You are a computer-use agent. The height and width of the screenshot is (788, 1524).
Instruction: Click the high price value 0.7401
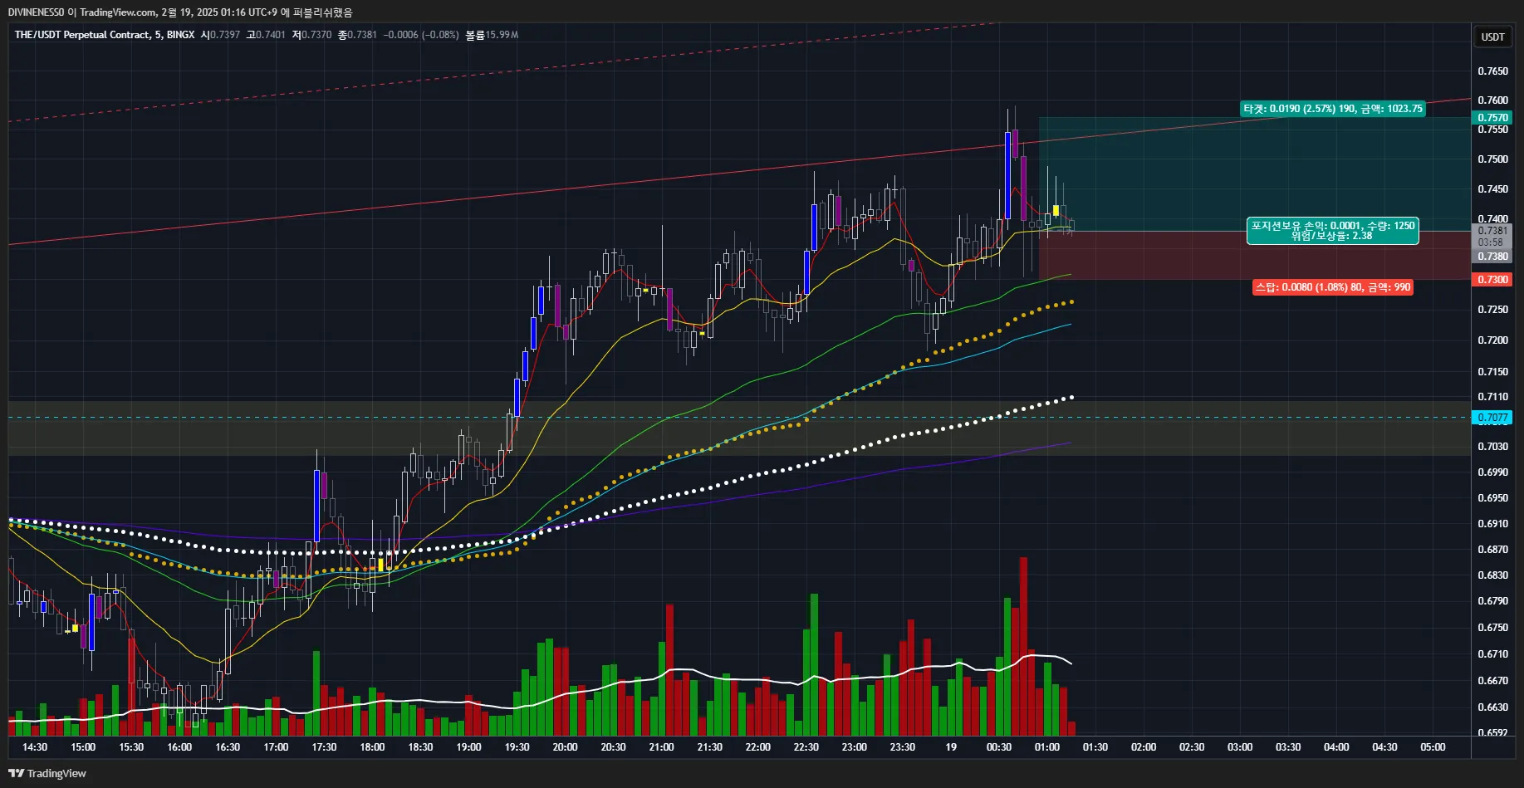(271, 35)
